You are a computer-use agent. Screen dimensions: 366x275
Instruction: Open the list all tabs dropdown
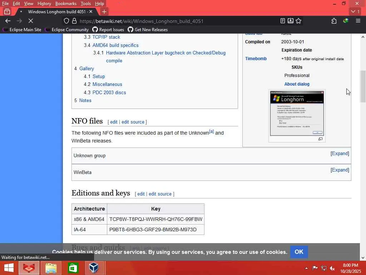pyautogui.click(x=355, y=11)
